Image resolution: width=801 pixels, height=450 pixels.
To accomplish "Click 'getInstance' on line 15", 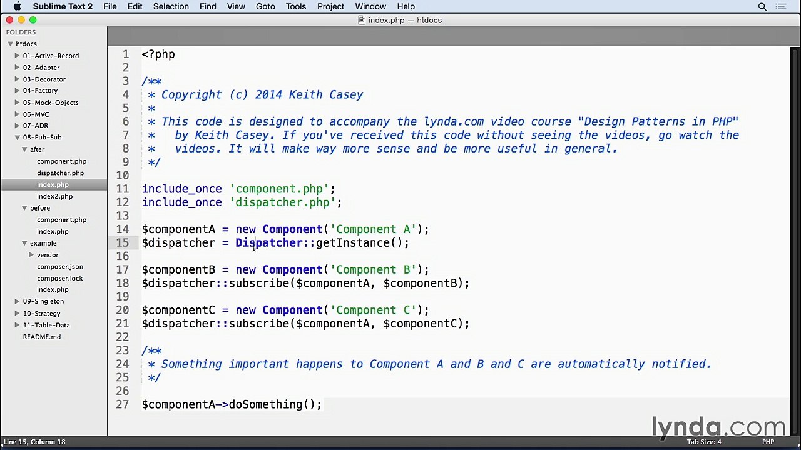I will (353, 243).
